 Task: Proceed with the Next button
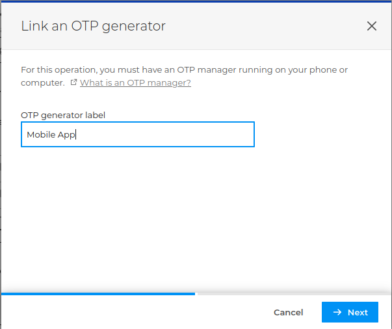350,312
